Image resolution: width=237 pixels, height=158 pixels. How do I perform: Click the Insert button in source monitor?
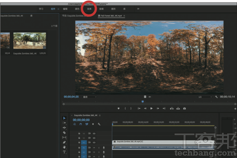(x=172, y=108)
